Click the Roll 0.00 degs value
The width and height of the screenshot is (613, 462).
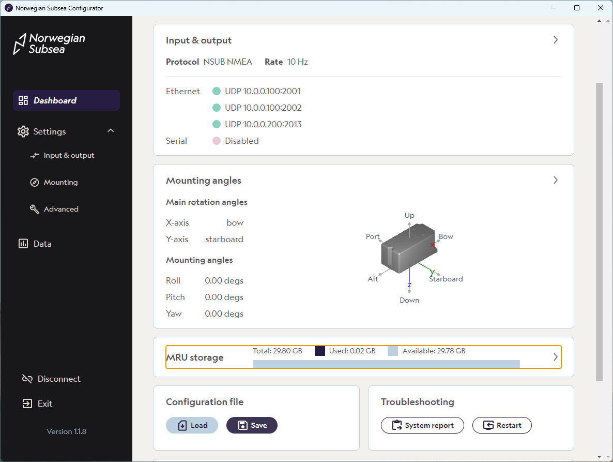(224, 280)
